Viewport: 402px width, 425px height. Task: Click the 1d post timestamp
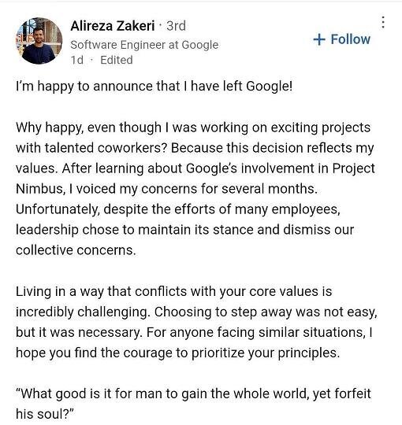click(x=77, y=60)
